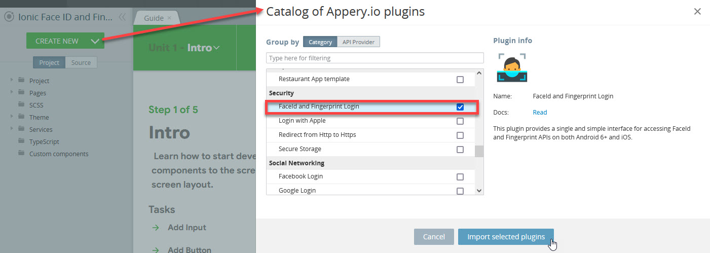
Task: Click the FaceId plugin thumbnail image
Action: (x=512, y=67)
